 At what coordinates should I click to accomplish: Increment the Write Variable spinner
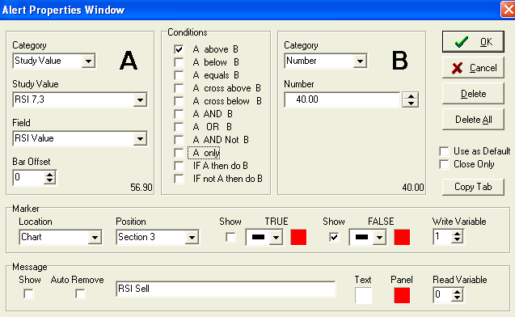click(x=457, y=233)
